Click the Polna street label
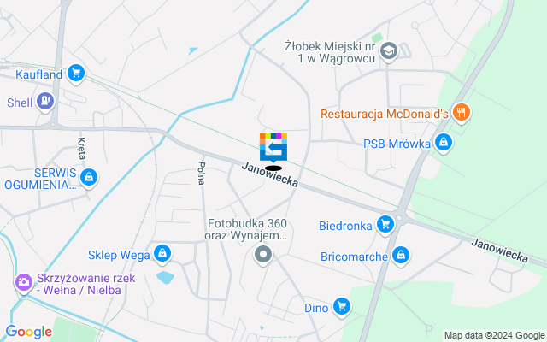Screen dimensions: 547x342 click(202, 173)
